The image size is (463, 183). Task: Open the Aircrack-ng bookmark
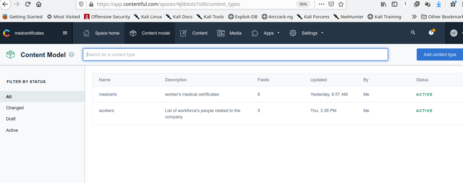(277, 17)
